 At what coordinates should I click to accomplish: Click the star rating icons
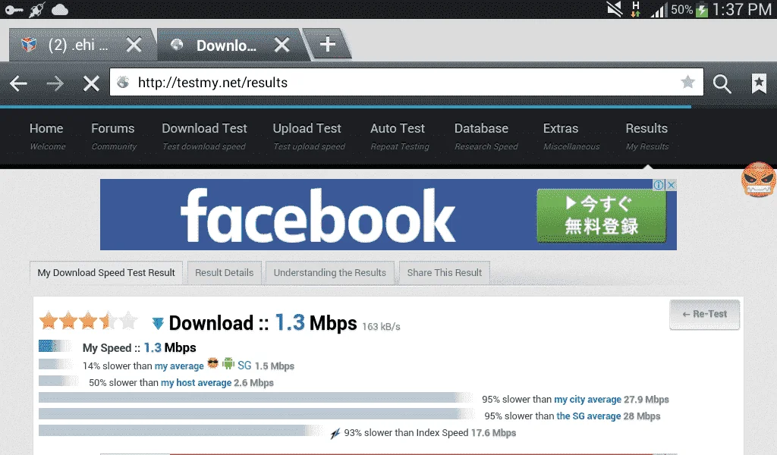[88, 321]
